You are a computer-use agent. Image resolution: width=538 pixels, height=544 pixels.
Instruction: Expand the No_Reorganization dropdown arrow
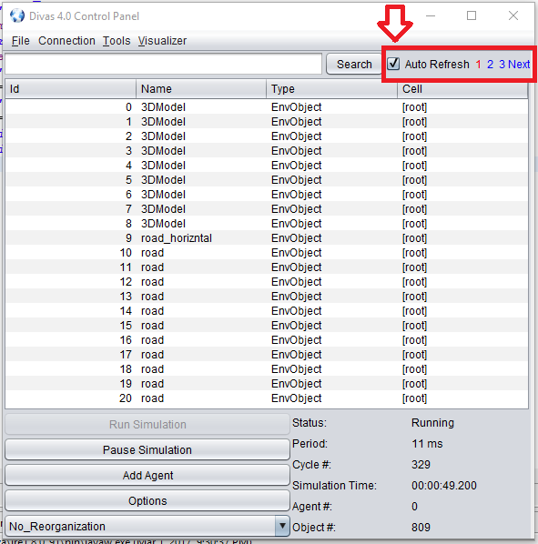(282, 526)
